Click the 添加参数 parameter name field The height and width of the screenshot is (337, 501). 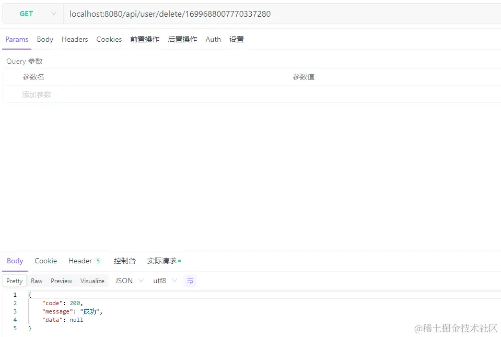coord(37,95)
